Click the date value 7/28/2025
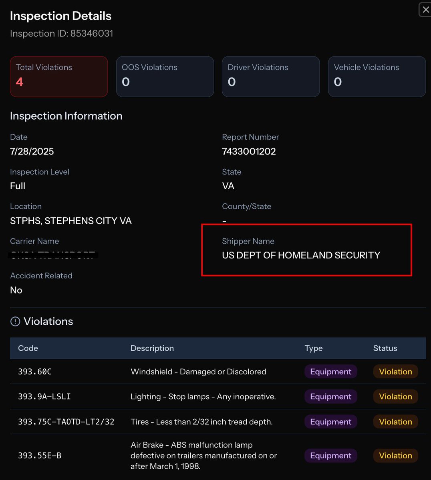431x480 pixels. (32, 151)
